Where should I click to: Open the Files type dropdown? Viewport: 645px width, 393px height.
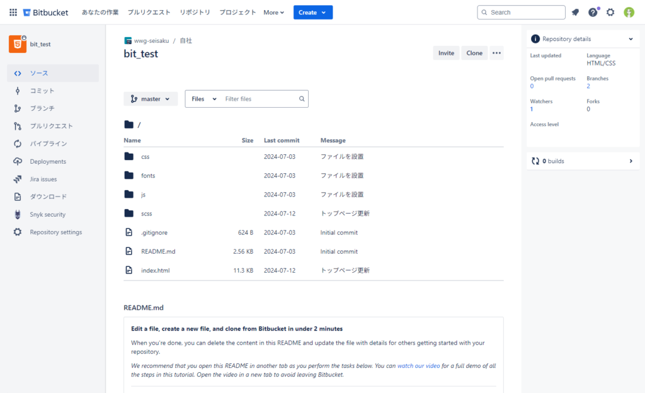tap(203, 99)
